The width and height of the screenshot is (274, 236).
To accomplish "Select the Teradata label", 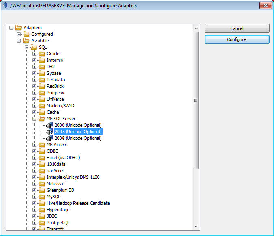I will tap(56, 80).
